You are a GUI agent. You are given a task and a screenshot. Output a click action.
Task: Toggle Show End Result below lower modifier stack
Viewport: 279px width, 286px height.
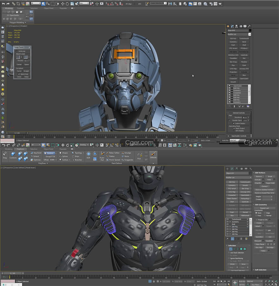(232, 239)
